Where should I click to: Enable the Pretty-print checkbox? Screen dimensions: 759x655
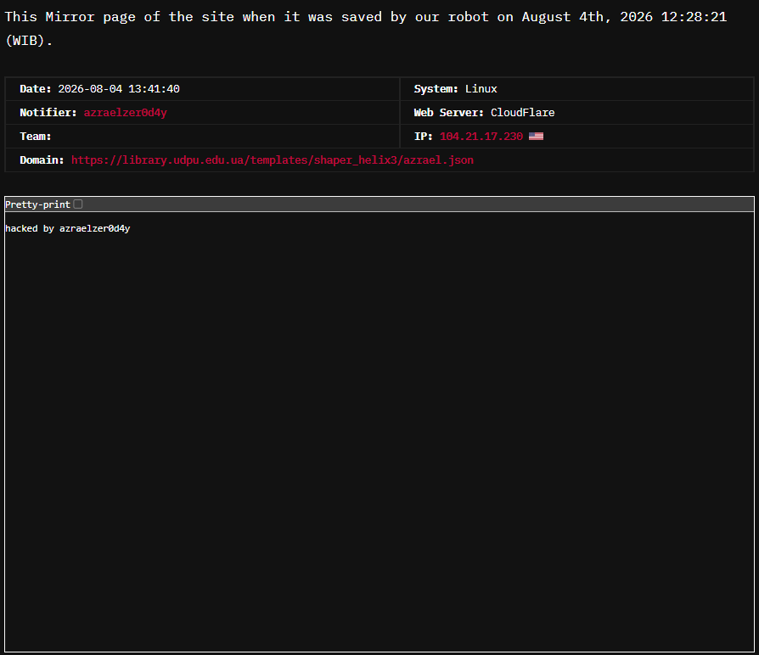(78, 204)
